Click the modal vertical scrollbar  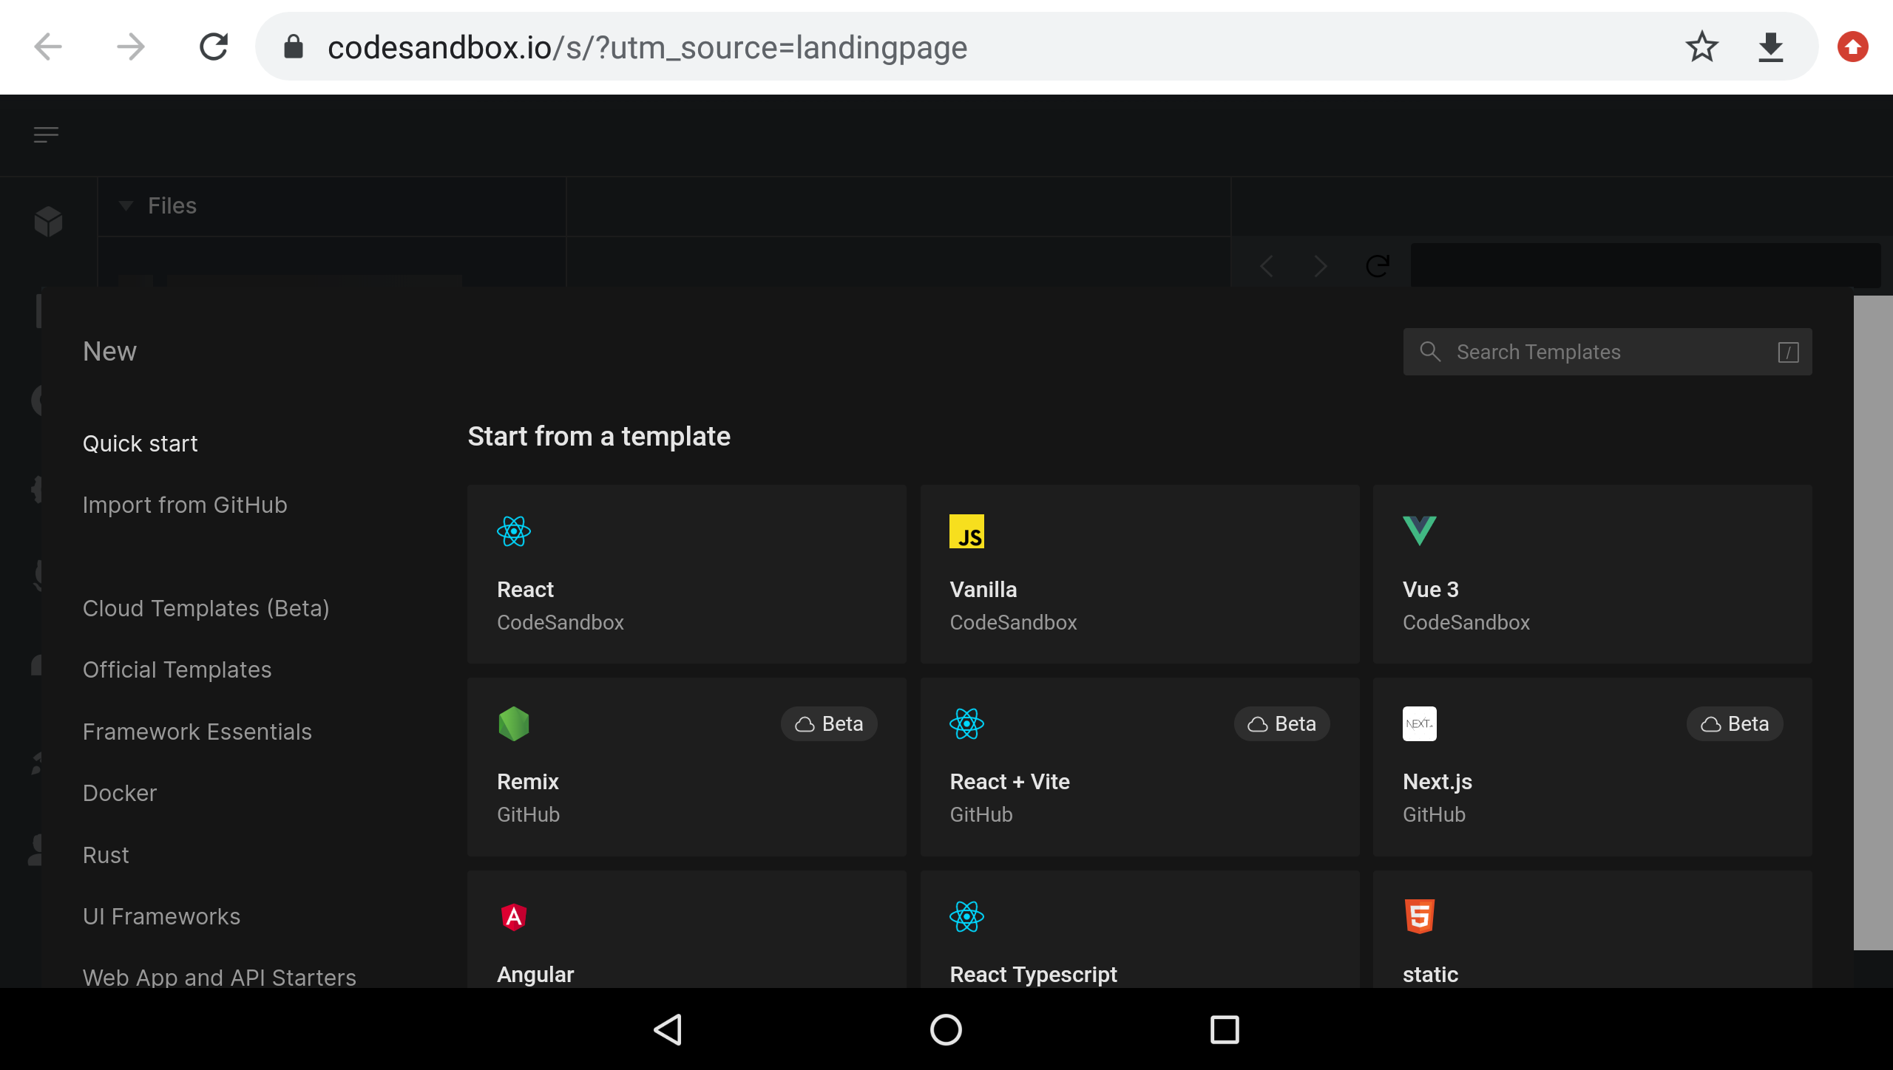click(1872, 622)
